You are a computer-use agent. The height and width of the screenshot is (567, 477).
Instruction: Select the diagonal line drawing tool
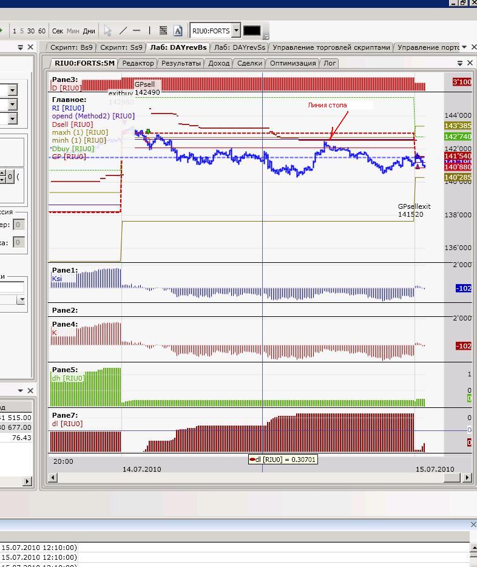click(123, 30)
